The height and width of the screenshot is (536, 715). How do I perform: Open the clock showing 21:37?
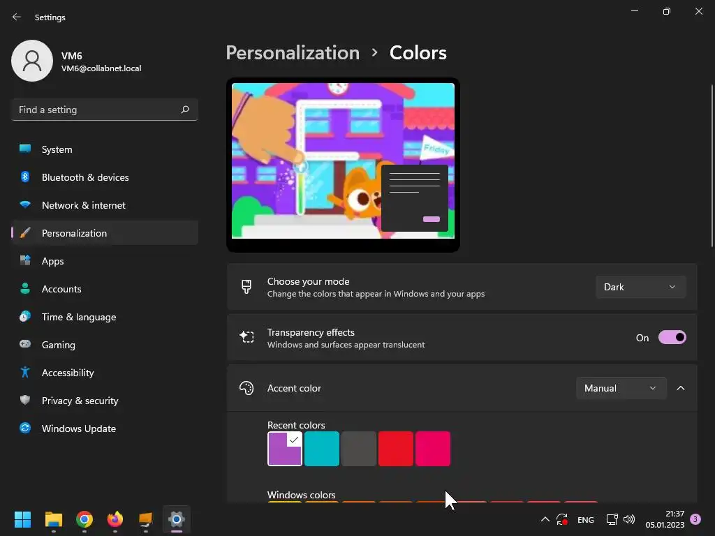click(x=665, y=519)
